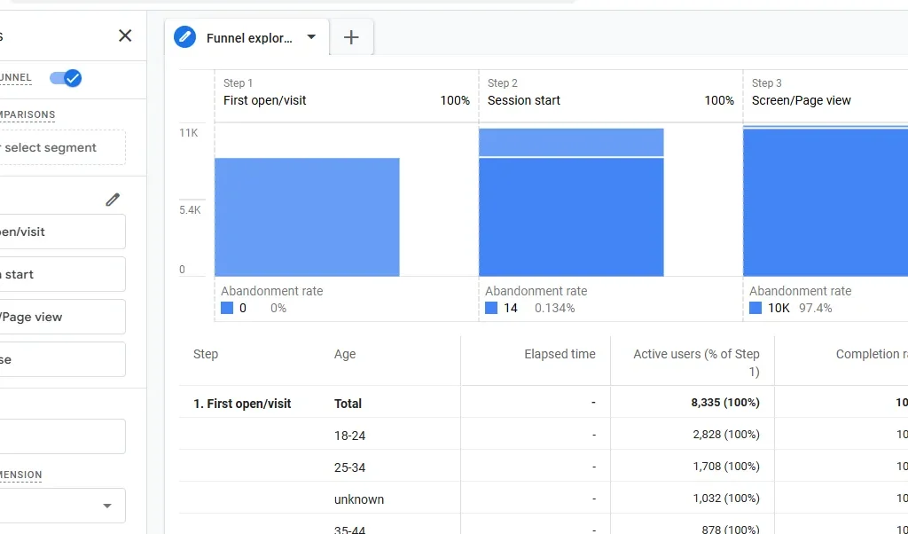Click the 'Screen/Page view' Step 3 title

(x=801, y=101)
